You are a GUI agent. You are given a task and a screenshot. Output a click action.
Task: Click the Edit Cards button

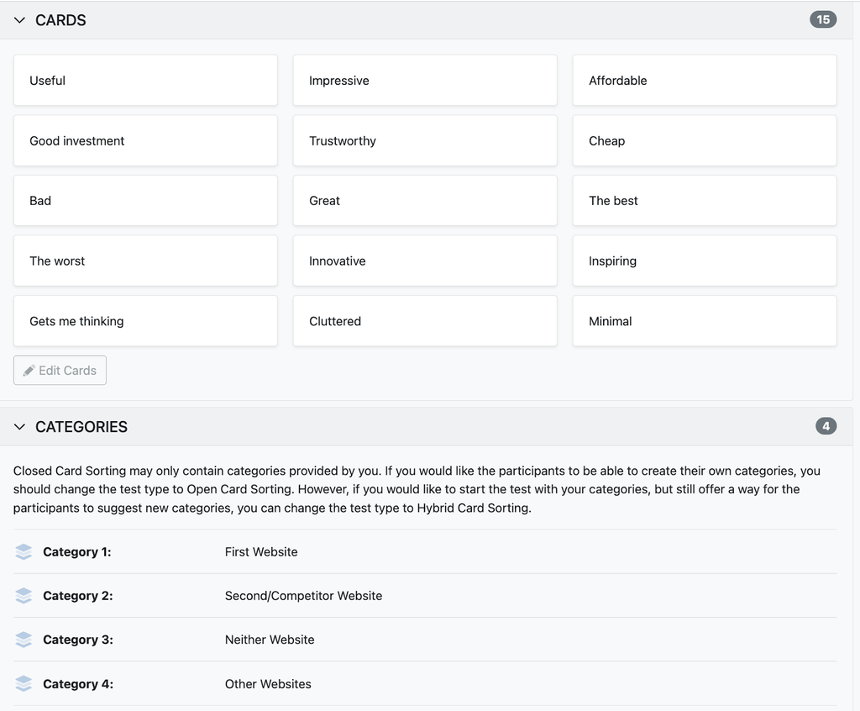(x=60, y=370)
